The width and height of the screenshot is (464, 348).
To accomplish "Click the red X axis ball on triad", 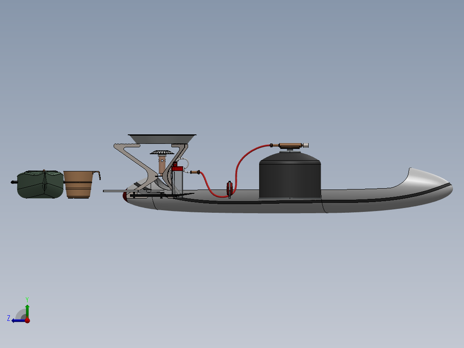I will tap(27, 320).
